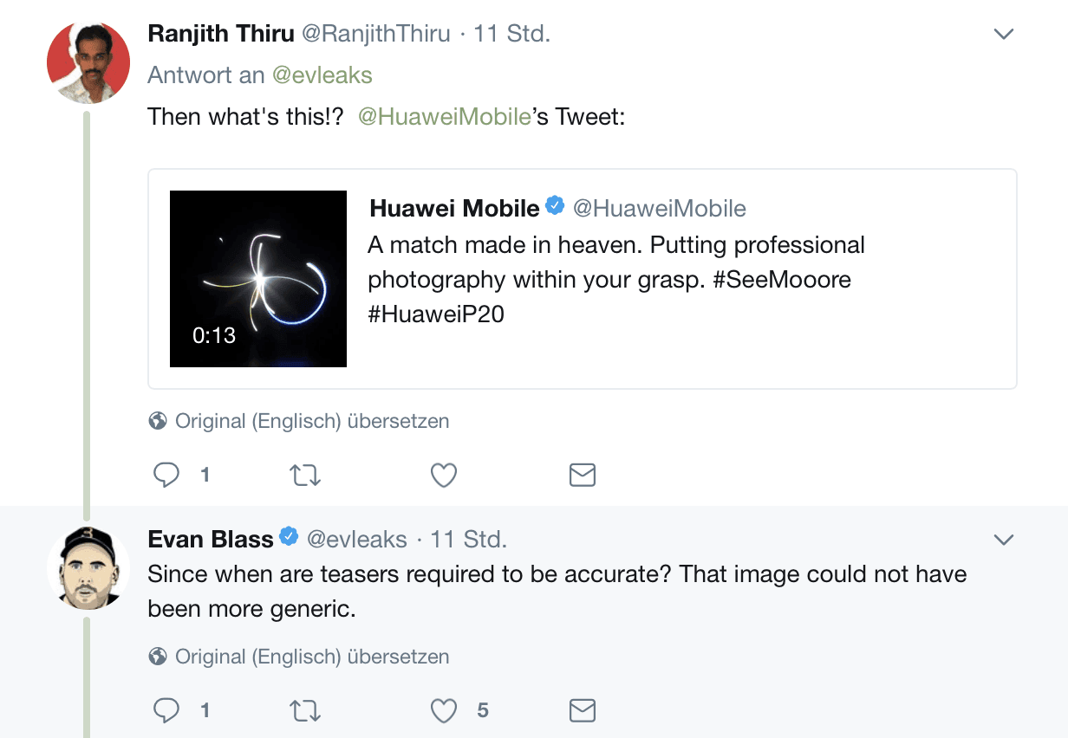The image size is (1068, 738).
Task: Open the Ranjith Thiru display name
Action: coord(221,34)
